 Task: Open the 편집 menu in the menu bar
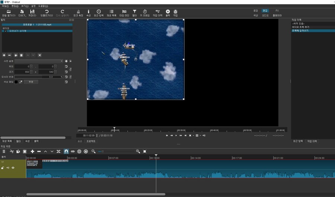coord(15,6)
